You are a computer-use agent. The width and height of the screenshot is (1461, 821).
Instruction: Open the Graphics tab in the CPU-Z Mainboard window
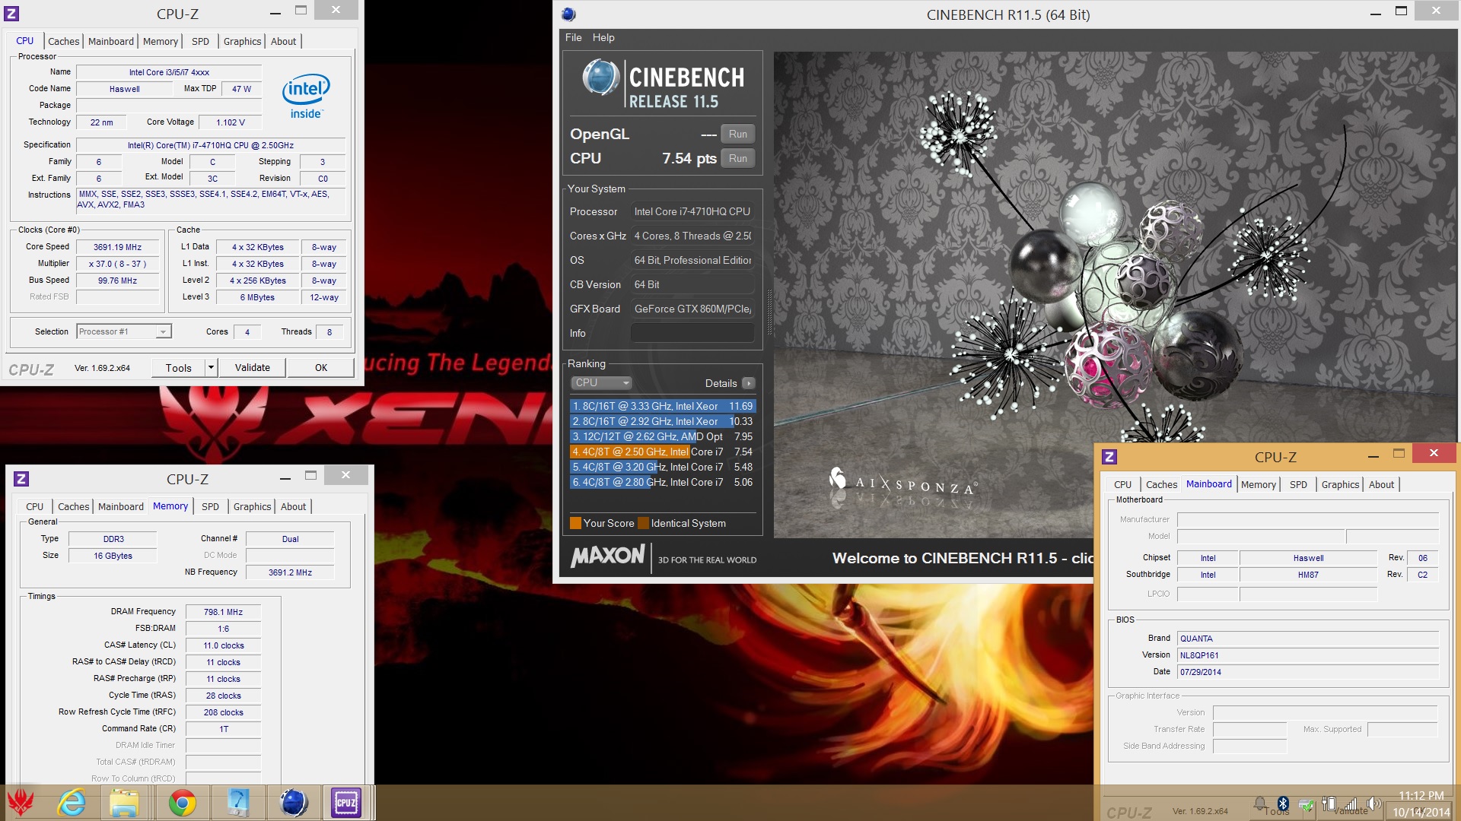pos(1340,484)
